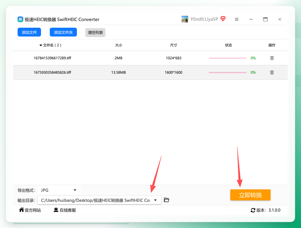Click 0% status of 1678415396617289.tiff
Image resolution: width=301 pixels, height=228 pixels.
coord(253,58)
